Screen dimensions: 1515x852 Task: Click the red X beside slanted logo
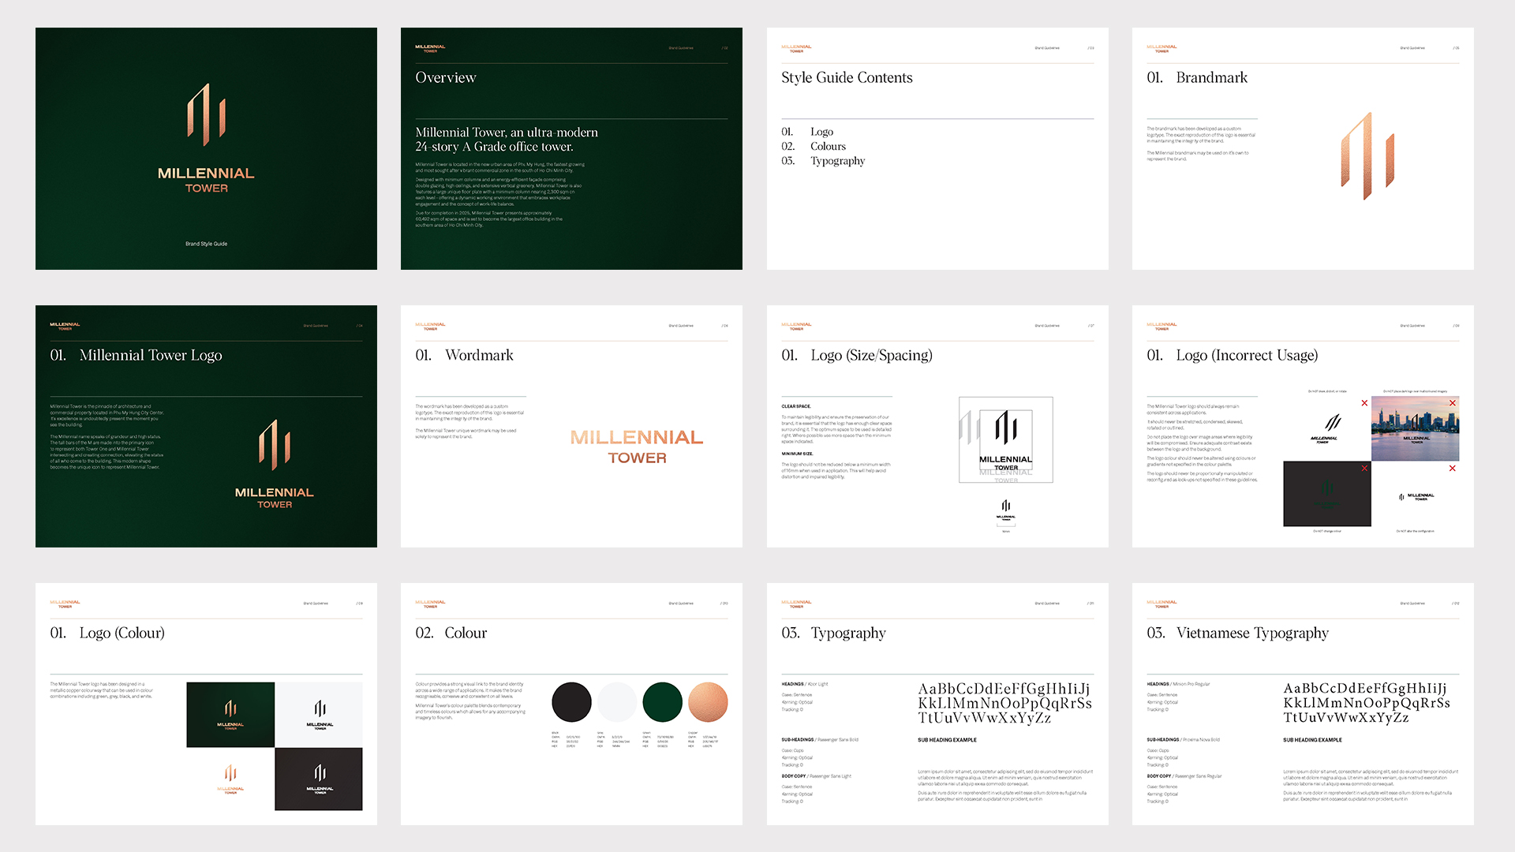tap(1364, 403)
